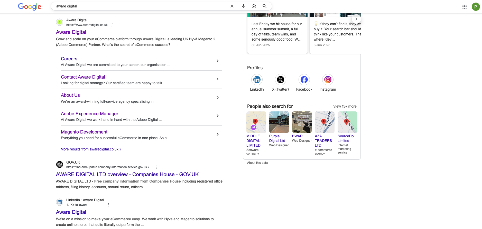Image resolution: width=482 pixels, height=229 pixels.
Task: Click the https://www.awaredigital.co.uk URL text
Action: [x=87, y=25]
